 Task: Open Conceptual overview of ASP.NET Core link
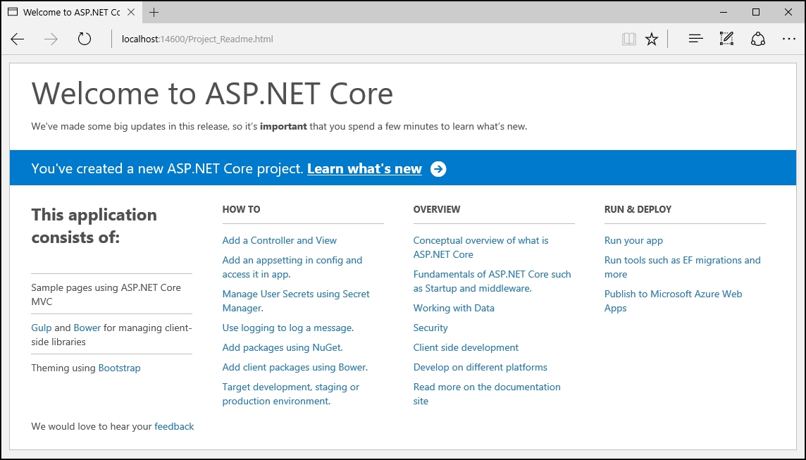tap(480, 247)
